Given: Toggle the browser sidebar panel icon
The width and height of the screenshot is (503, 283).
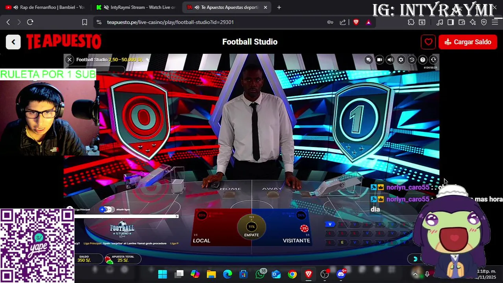Looking at the screenshot, I should pos(451,22).
